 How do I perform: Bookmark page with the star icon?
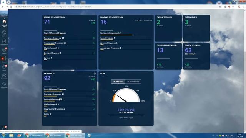tap(220, 7)
